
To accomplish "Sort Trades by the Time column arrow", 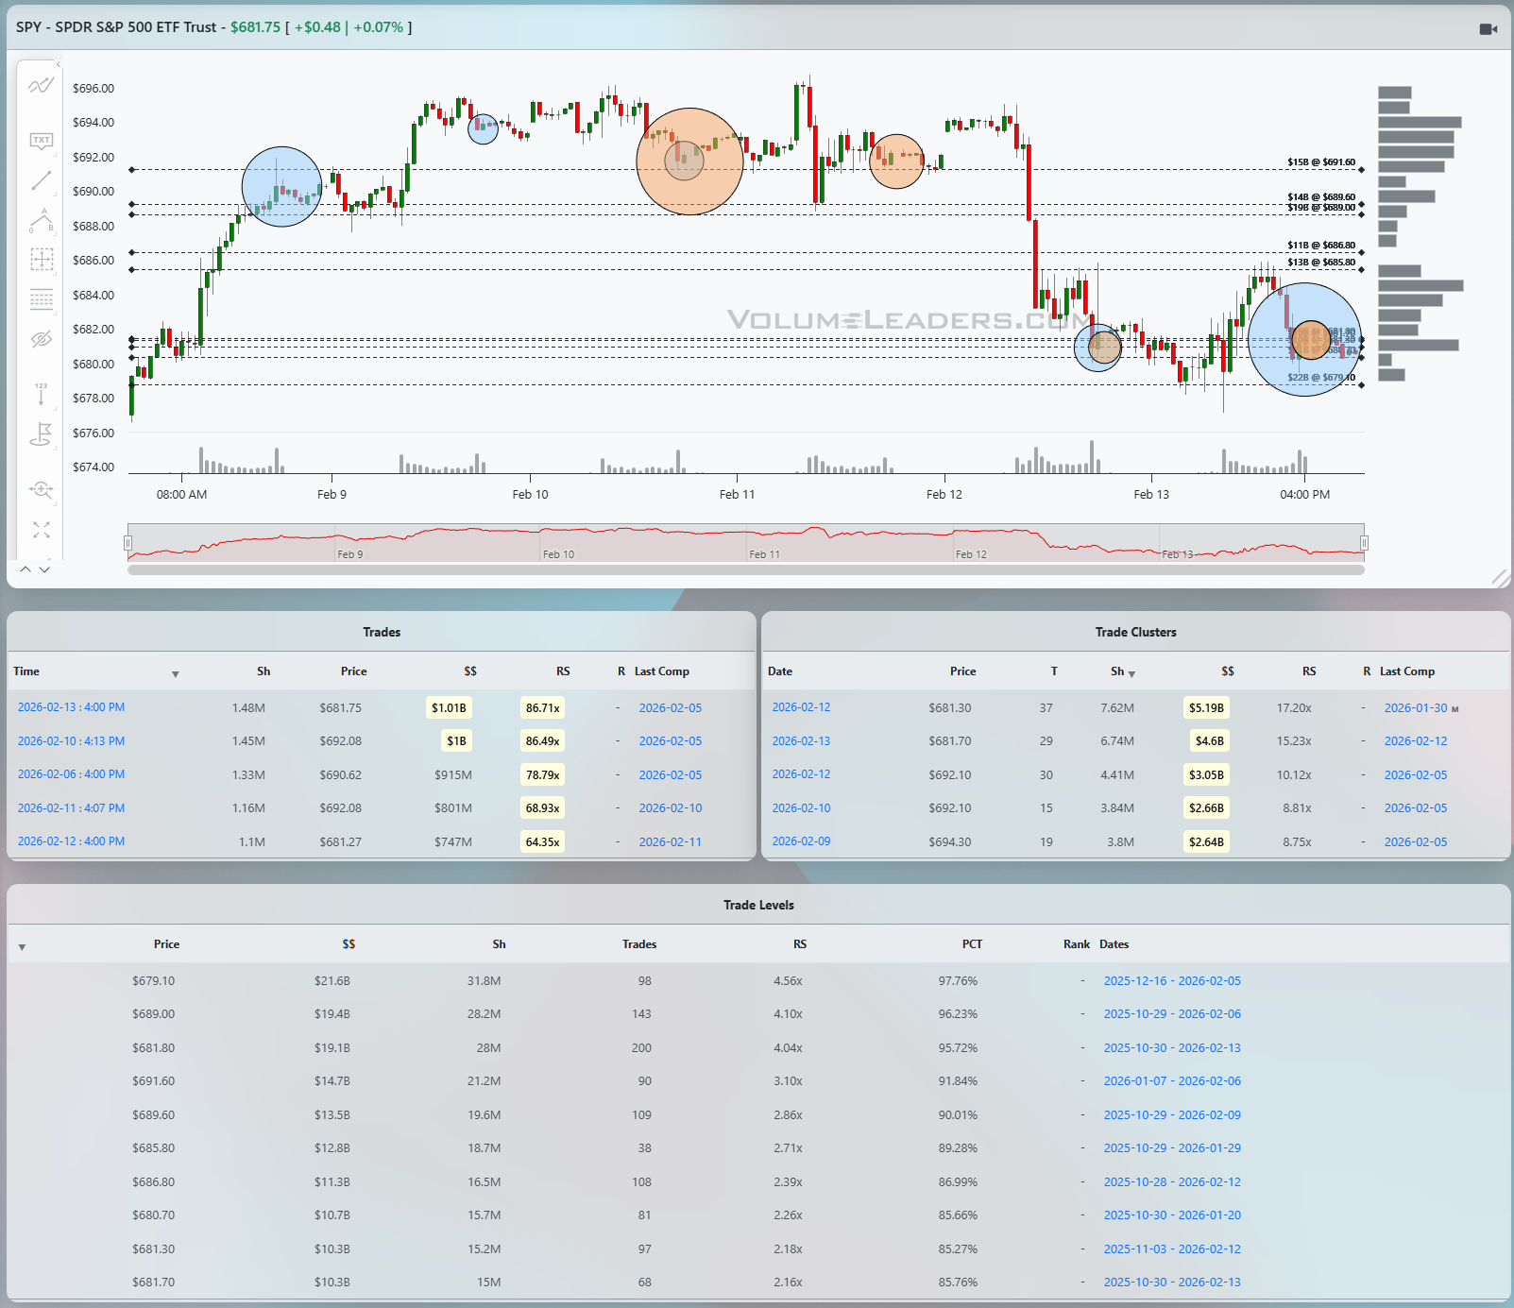I will pos(176,674).
